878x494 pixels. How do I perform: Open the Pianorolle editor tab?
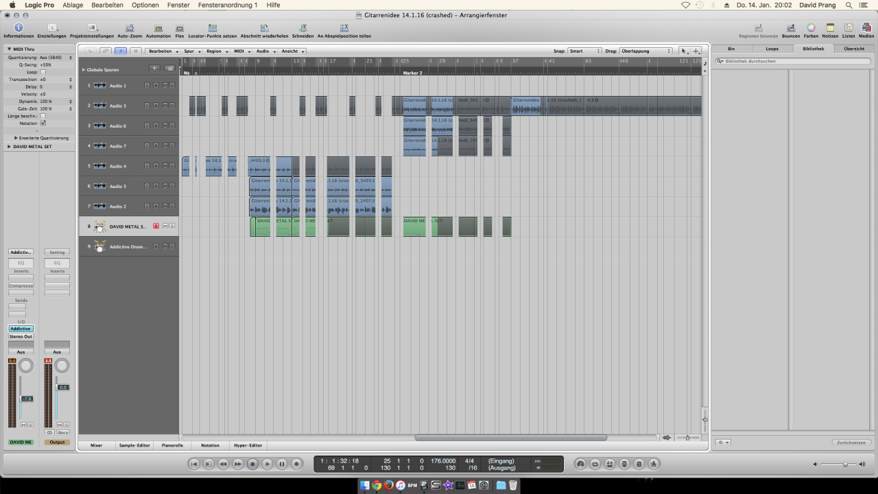point(172,445)
